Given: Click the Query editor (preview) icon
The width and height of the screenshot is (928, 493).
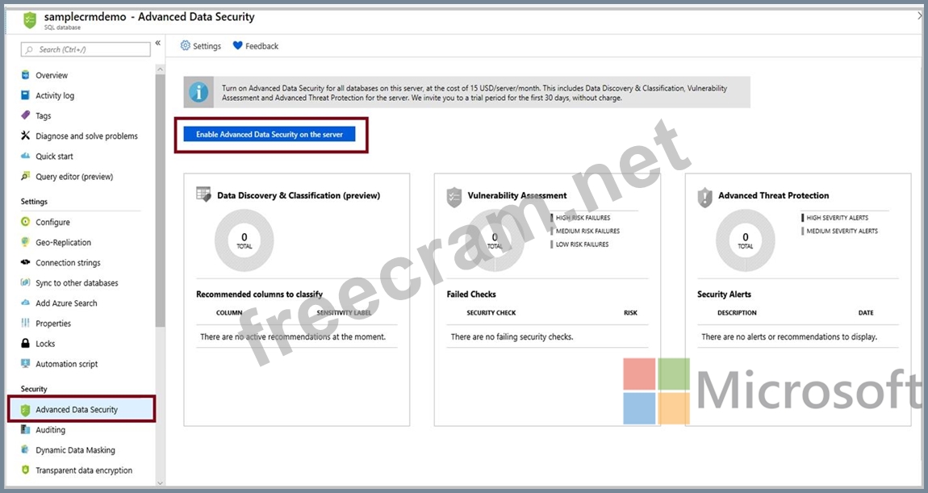Looking at the screenshot, I should pyautogui.click(x=25, y=177).
